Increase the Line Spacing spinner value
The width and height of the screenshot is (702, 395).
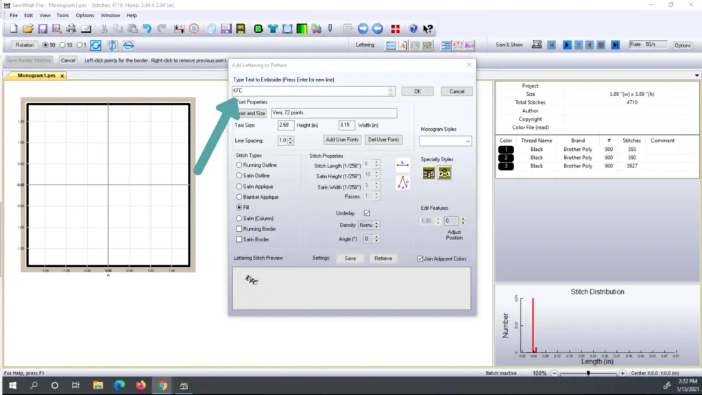(291, 138)
